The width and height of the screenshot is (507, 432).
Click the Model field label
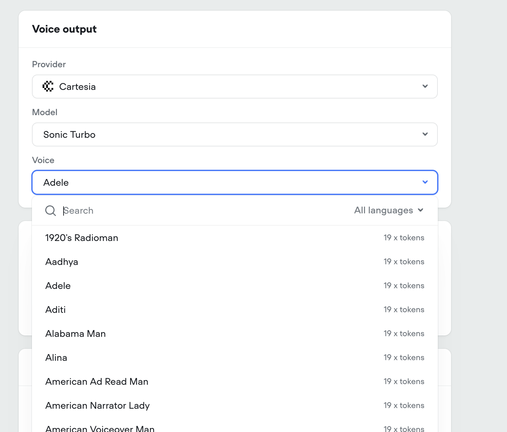[x=45, y=112]
